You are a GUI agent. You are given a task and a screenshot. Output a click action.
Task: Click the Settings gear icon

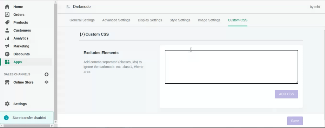tap(7, 104)
